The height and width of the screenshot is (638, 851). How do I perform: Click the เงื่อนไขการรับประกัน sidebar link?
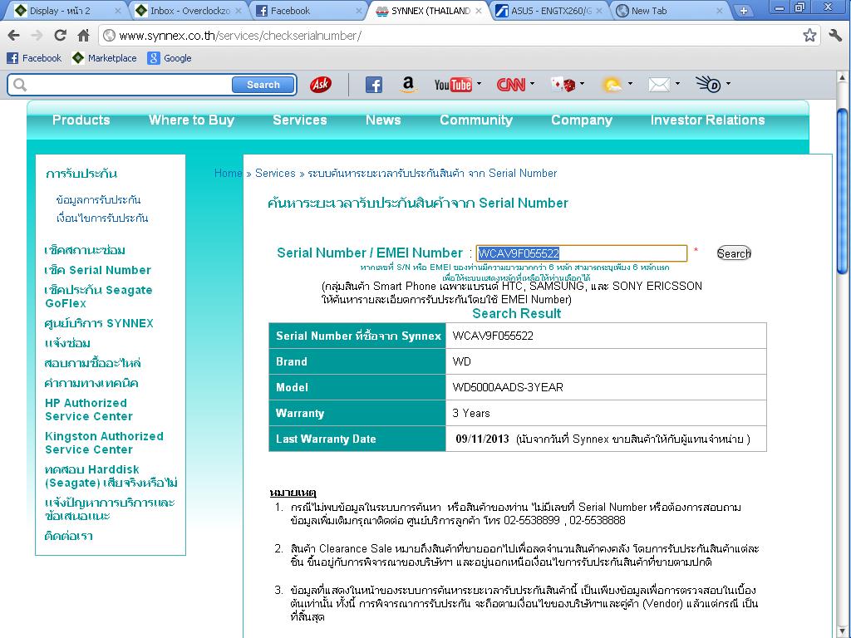point(102,218)
